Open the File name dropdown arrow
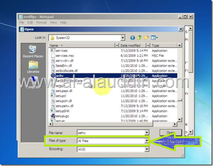Screen dimensions: 213x166 [147, 133]
